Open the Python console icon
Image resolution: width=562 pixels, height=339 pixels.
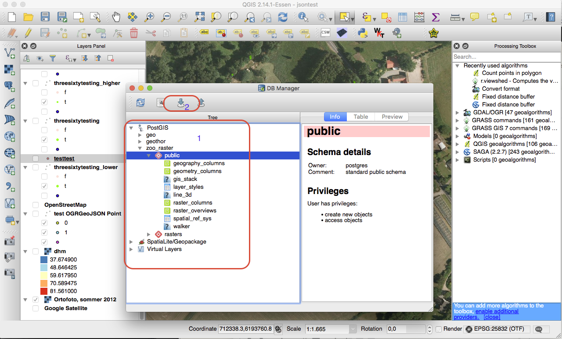[x=362, y=32]
